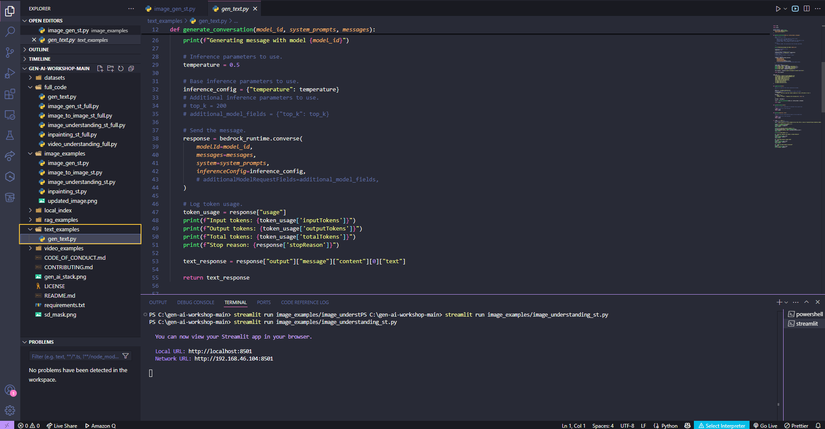
Task: Switch to the Debug Console tab
Action: [x=195, y=302]
